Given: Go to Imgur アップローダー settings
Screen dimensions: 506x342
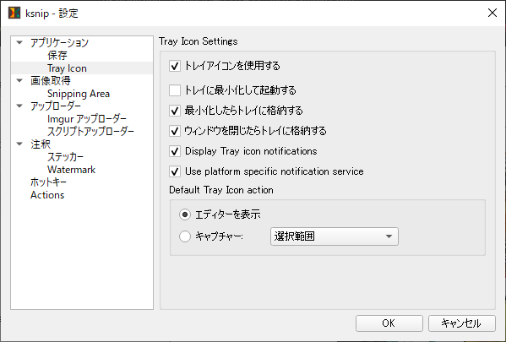Looking at the screenshot, I should pyautogui.click(x=87, y=119).
